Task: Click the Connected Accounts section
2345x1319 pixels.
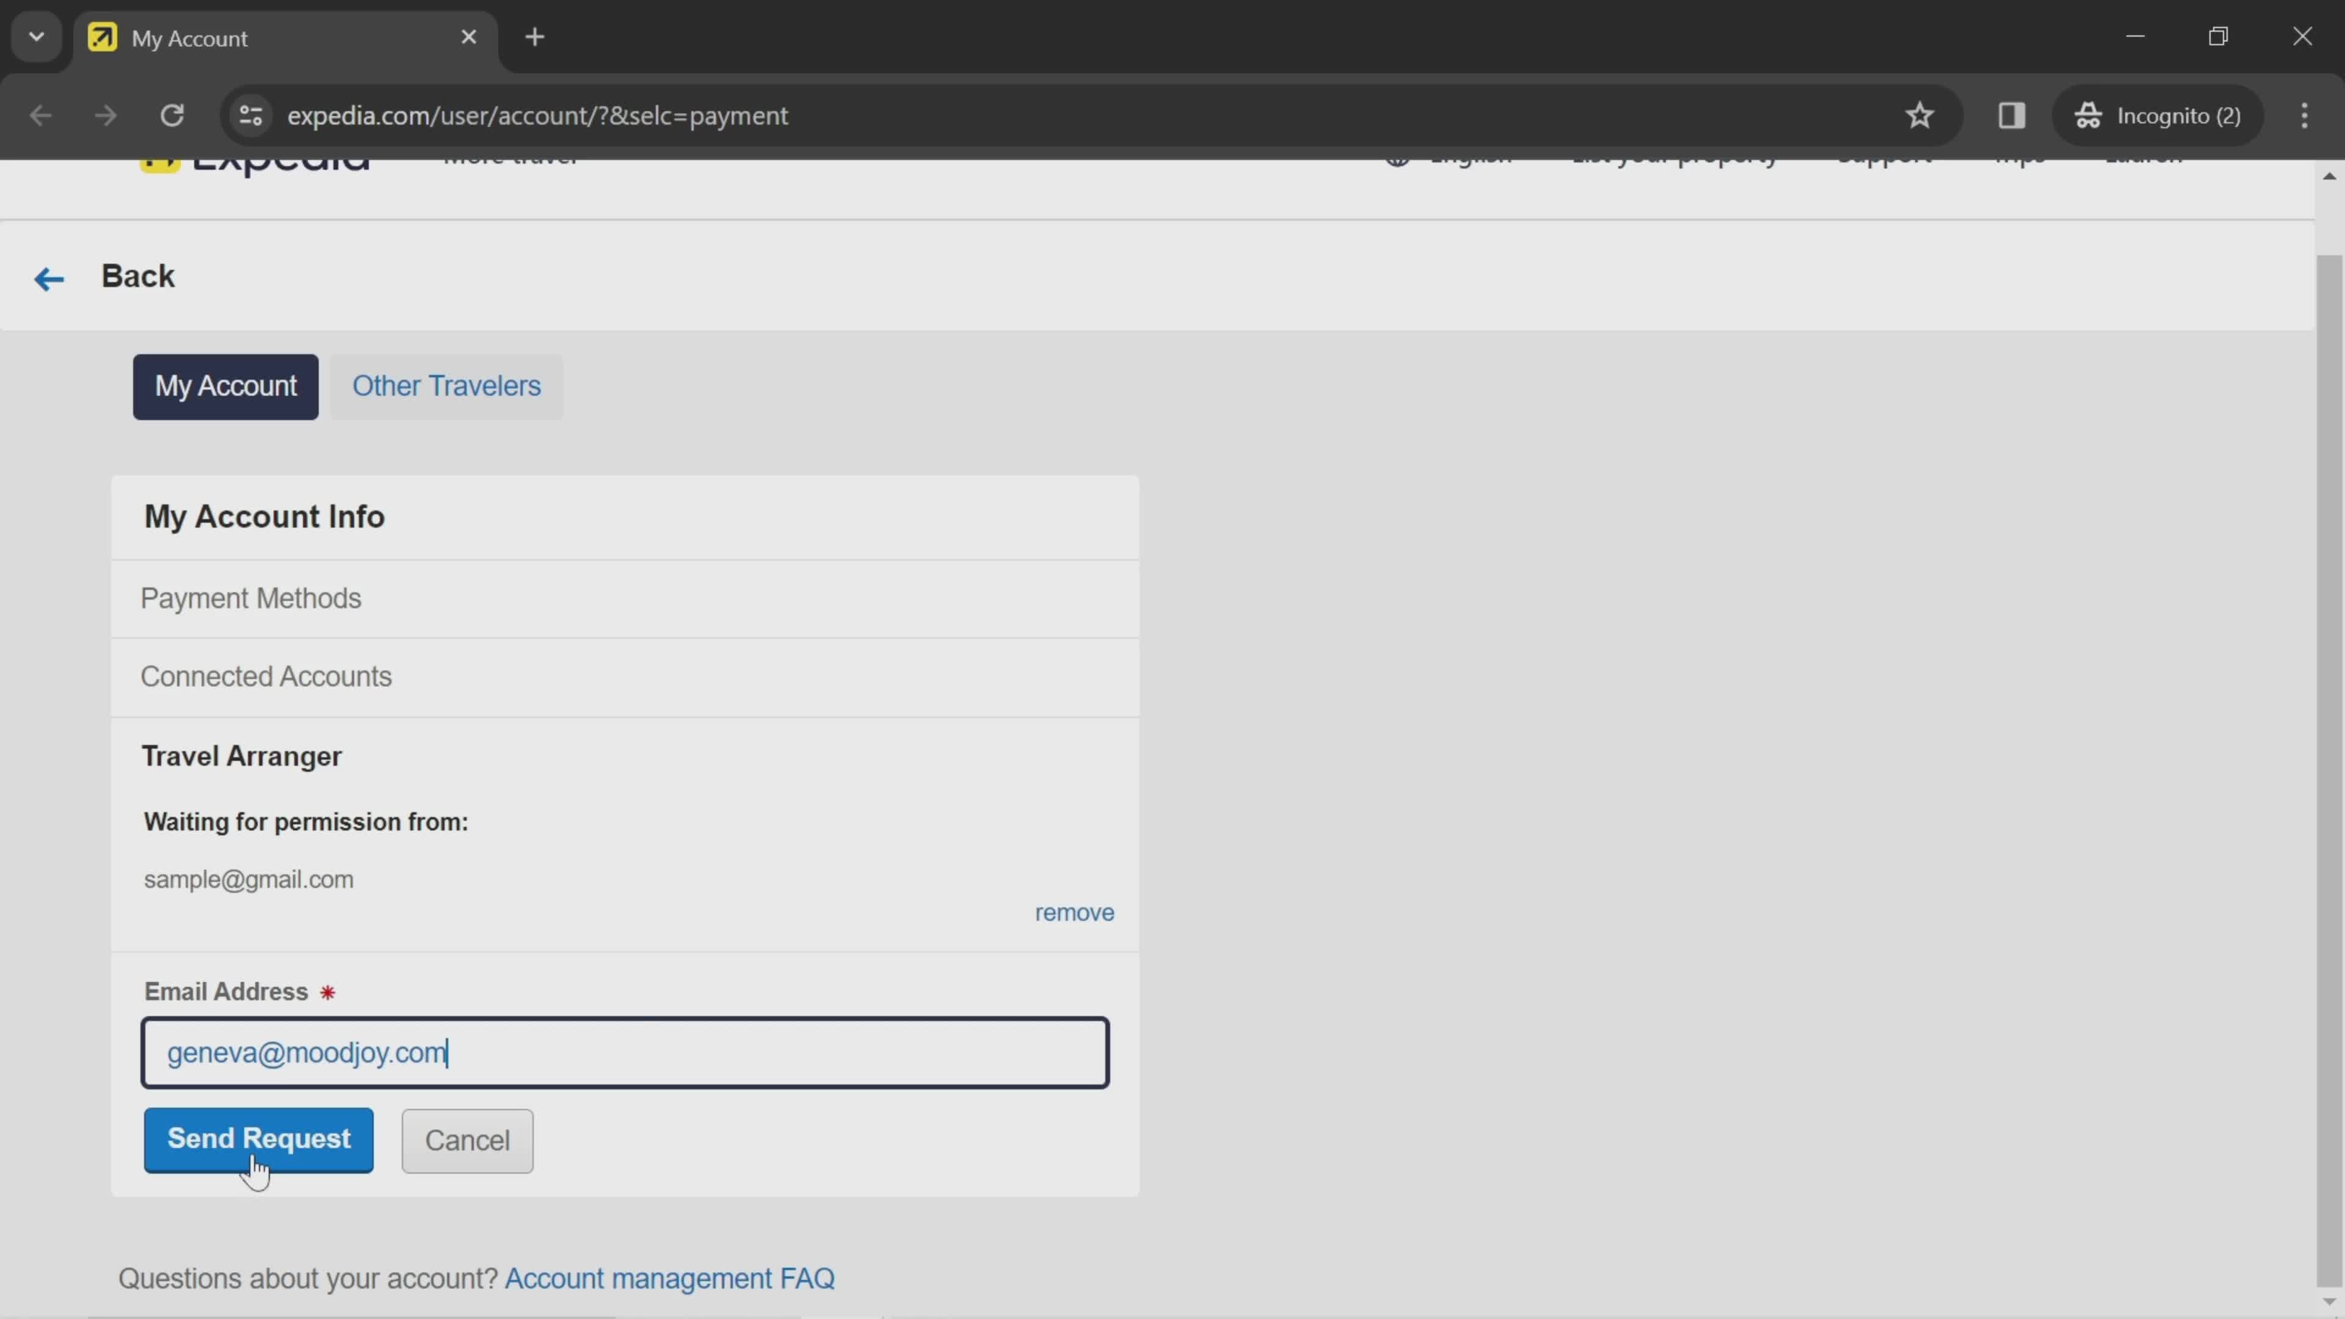Action: click(x=266, y=675)
